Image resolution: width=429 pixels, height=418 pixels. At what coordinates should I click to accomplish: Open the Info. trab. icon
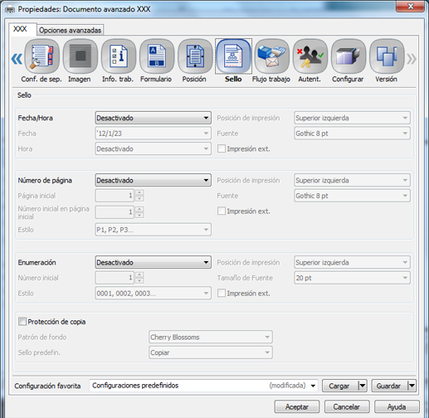tap(119, 56)
